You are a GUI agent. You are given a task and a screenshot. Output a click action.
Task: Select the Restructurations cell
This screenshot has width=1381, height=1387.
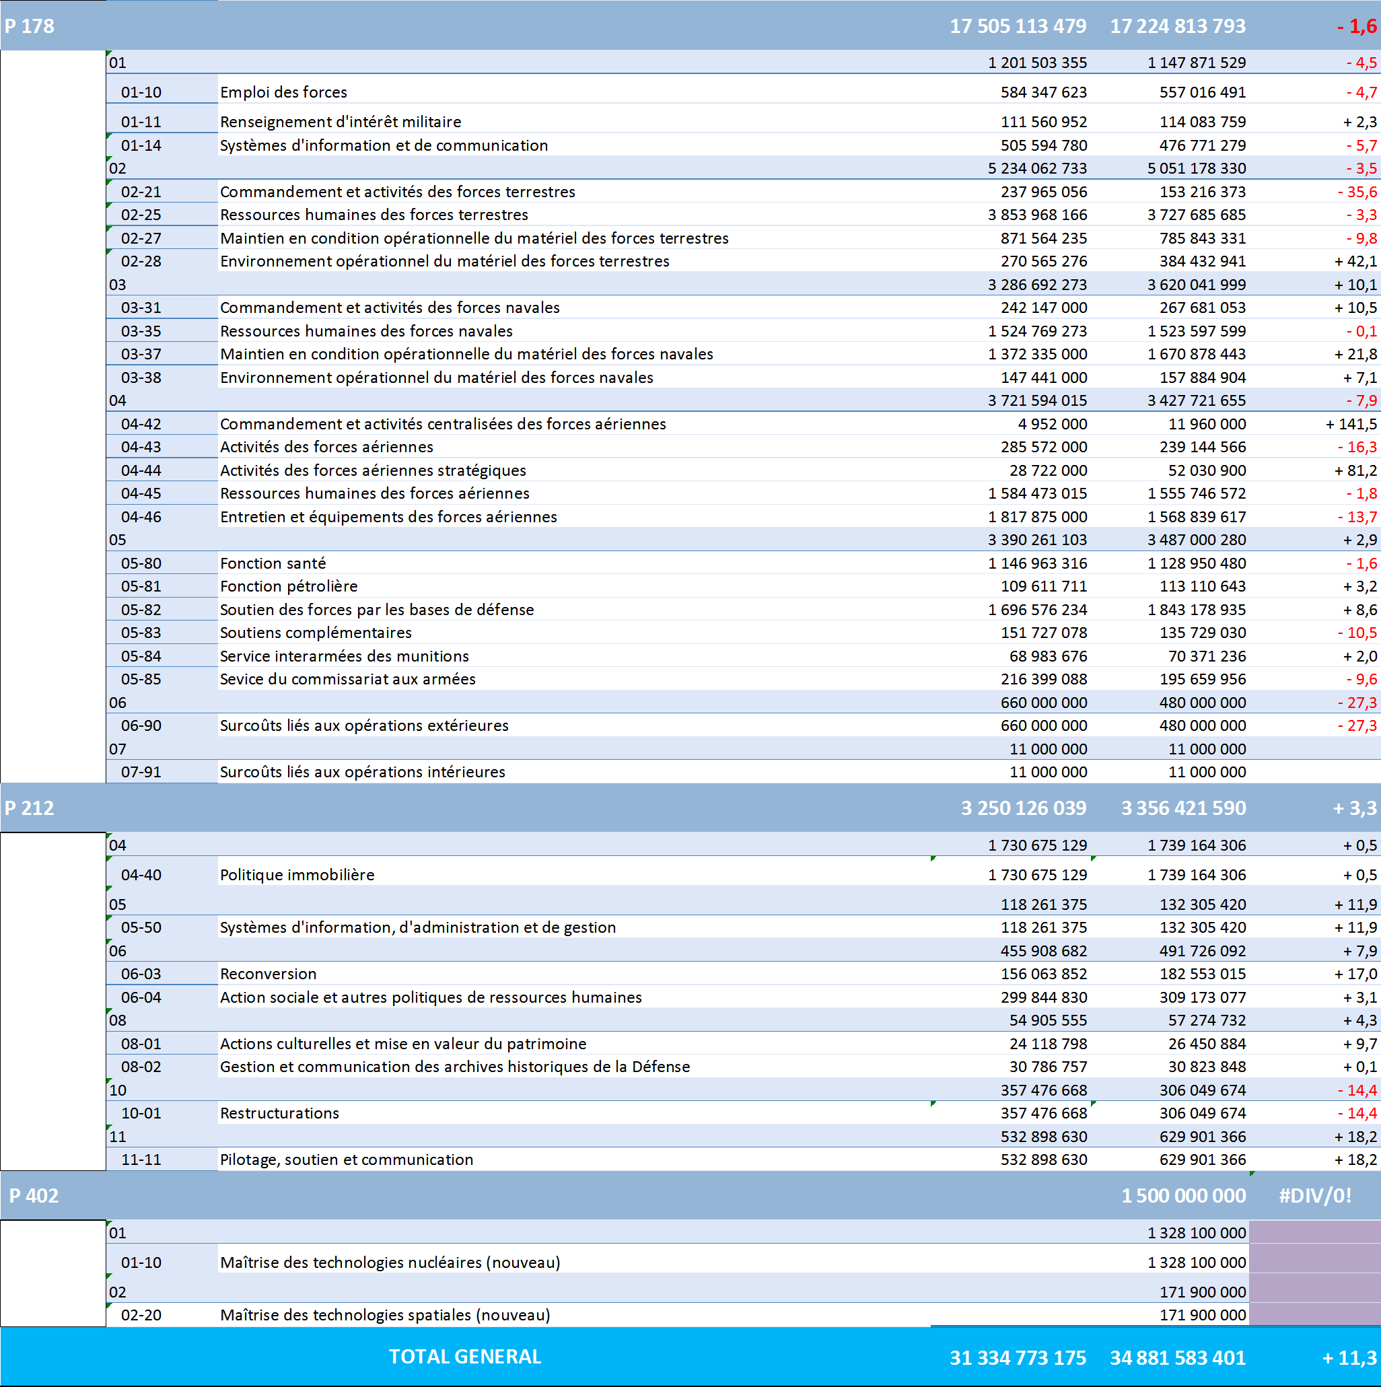coord(279,1114)
